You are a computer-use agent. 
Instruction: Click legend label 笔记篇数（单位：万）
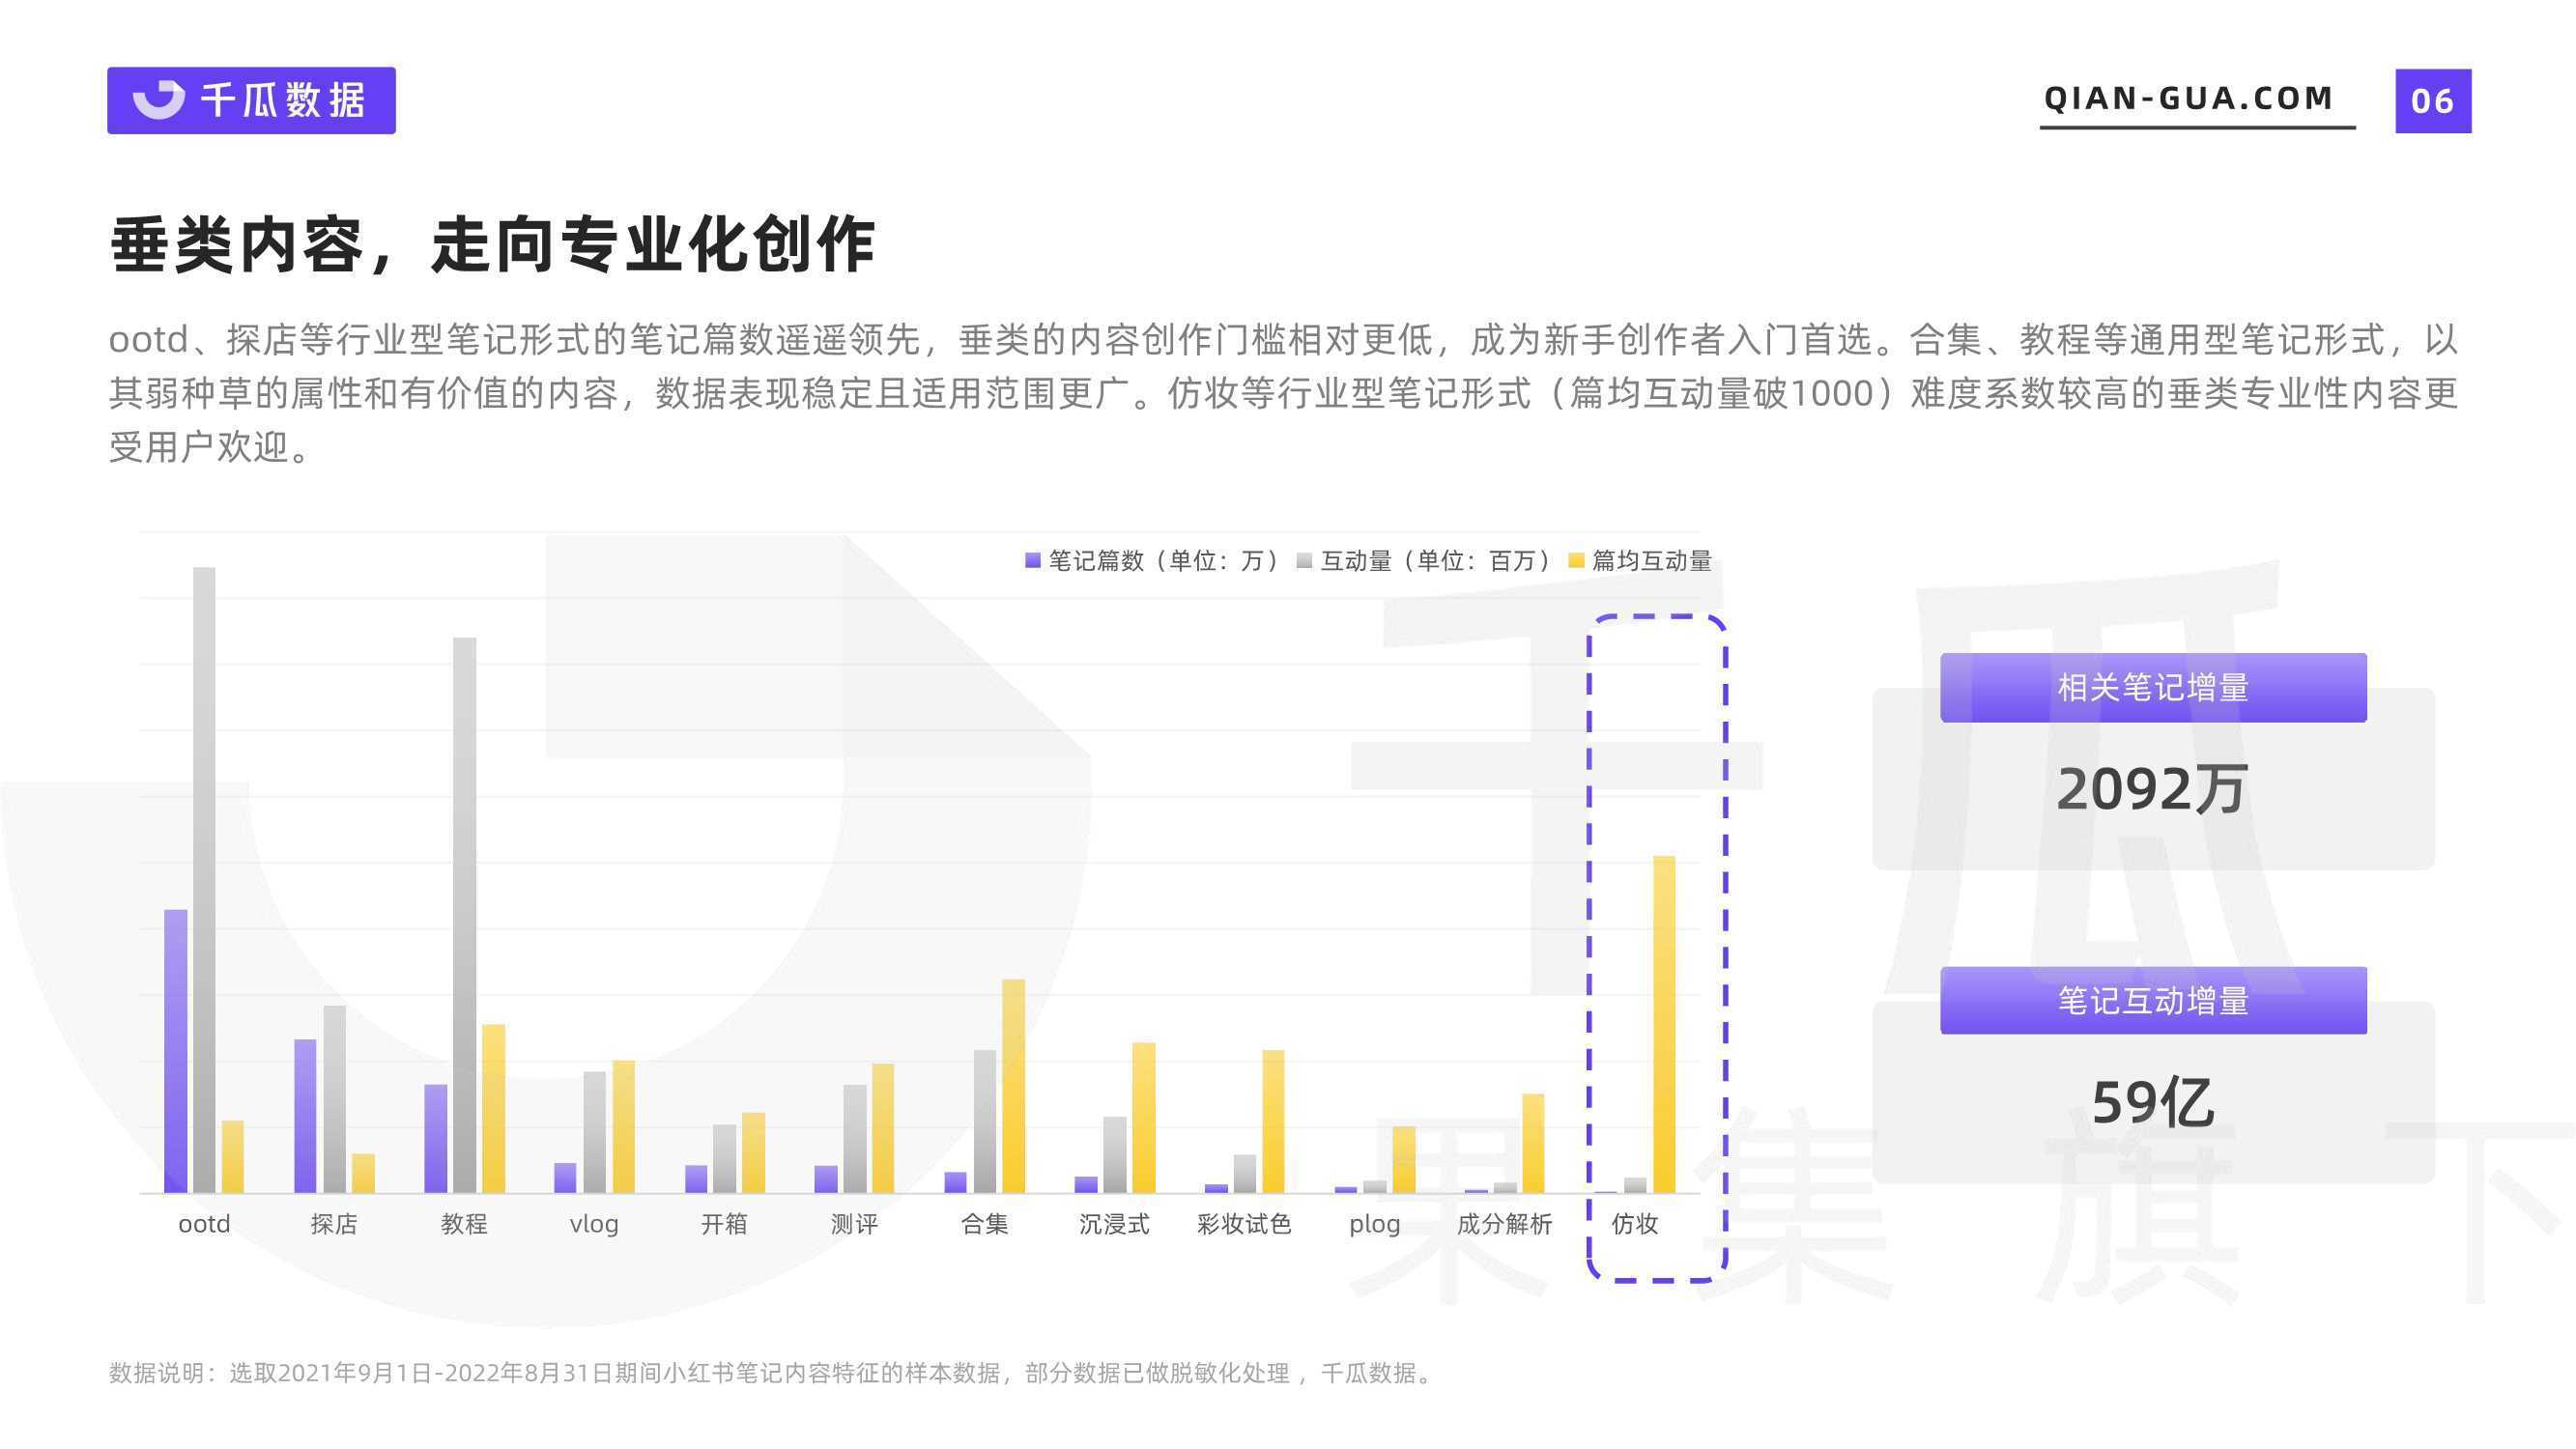(1166, 560)
